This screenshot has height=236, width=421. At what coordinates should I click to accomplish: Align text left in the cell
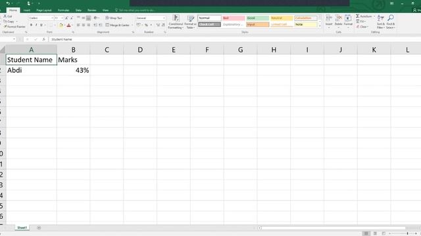click(x=78, y=25)
